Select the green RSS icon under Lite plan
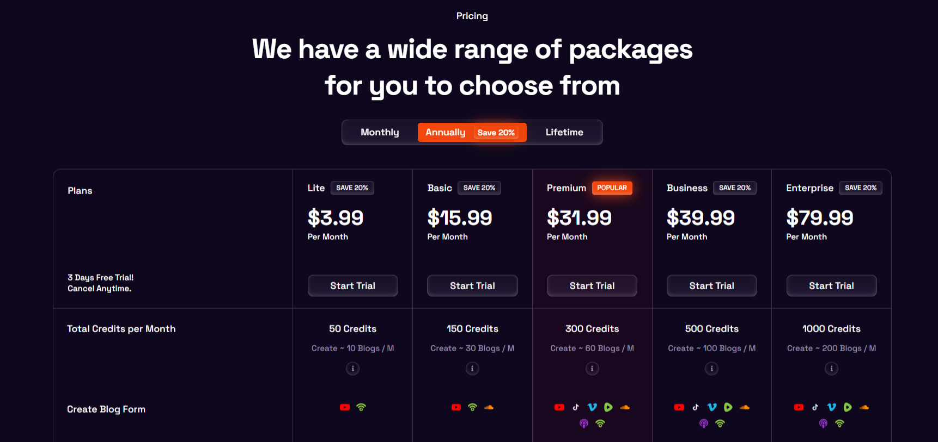Screen dimensions: 938x442 [x=361, y=407]
